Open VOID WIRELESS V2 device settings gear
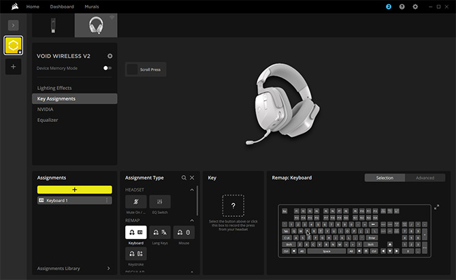The width and height of the screenshot is (456, 280). coord(110,56)
